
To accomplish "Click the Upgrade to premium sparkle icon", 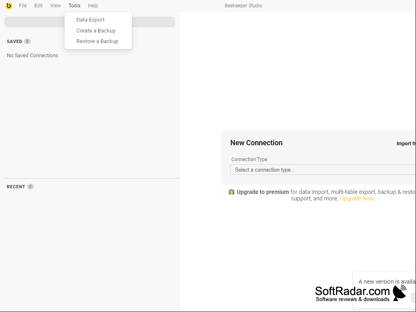I will coord(232,192).
